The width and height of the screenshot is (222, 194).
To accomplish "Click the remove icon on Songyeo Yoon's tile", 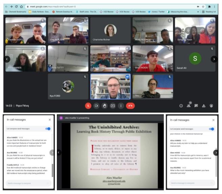I will (x=202, y=30).
